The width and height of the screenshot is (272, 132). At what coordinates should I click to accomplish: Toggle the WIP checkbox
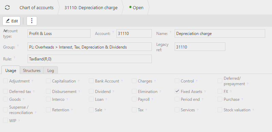[5, 120]
